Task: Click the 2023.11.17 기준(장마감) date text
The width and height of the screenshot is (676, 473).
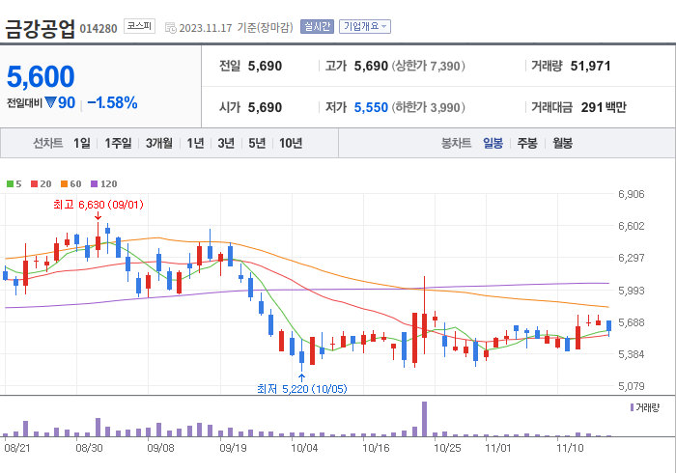Action: (236, 28)
